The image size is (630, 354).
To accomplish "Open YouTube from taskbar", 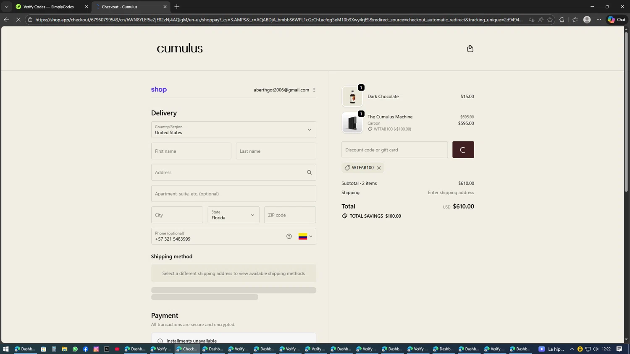I will pos(117,349).
